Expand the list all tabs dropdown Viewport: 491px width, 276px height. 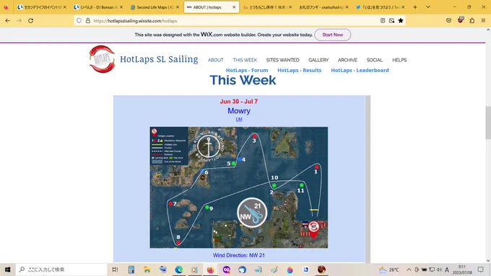[428, 7]
